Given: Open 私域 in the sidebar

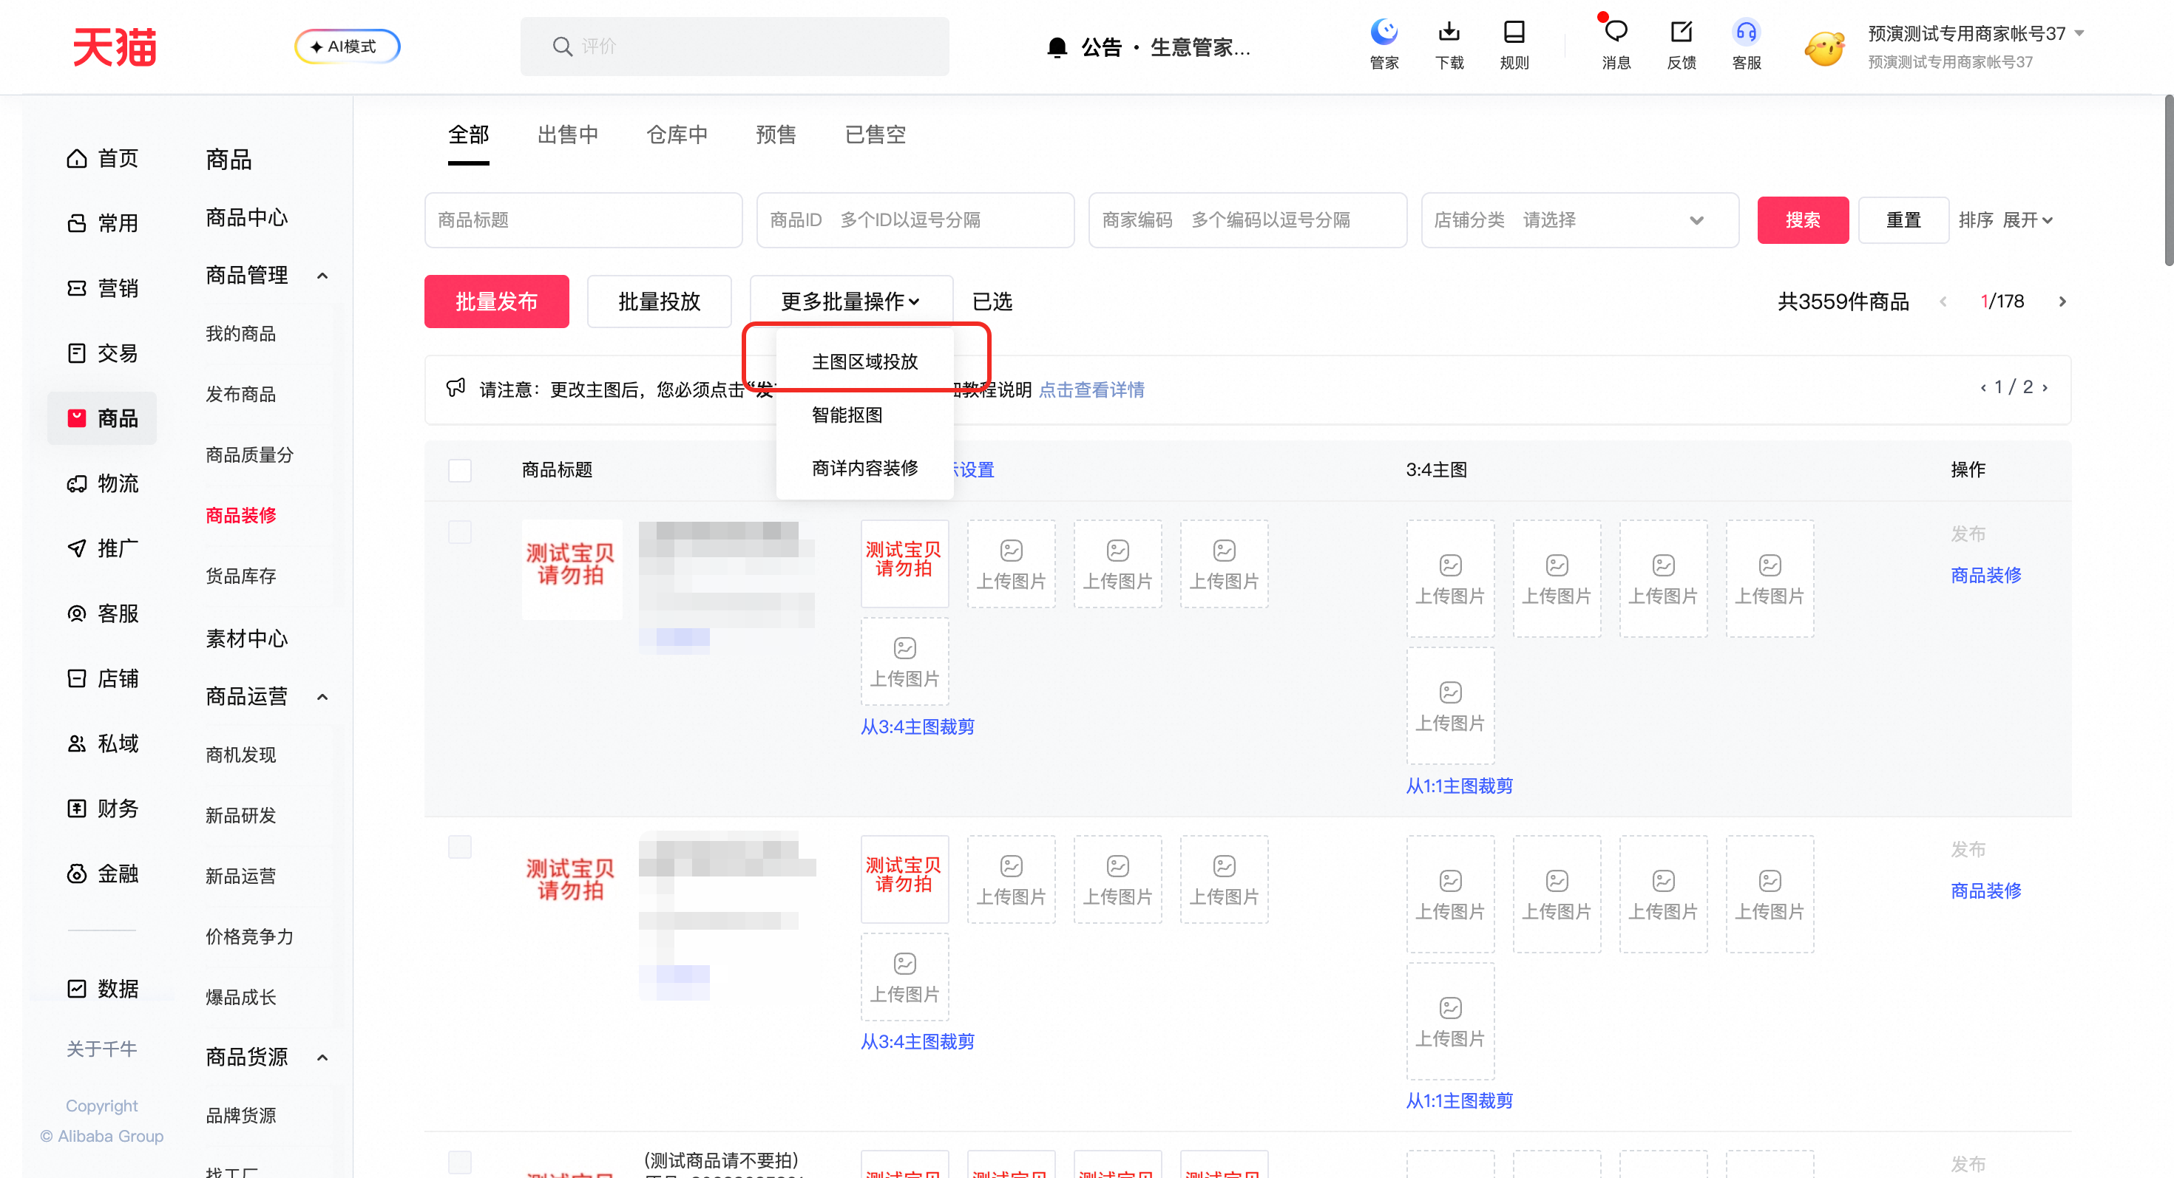Looking at the screenshot, I should (102, 743).
